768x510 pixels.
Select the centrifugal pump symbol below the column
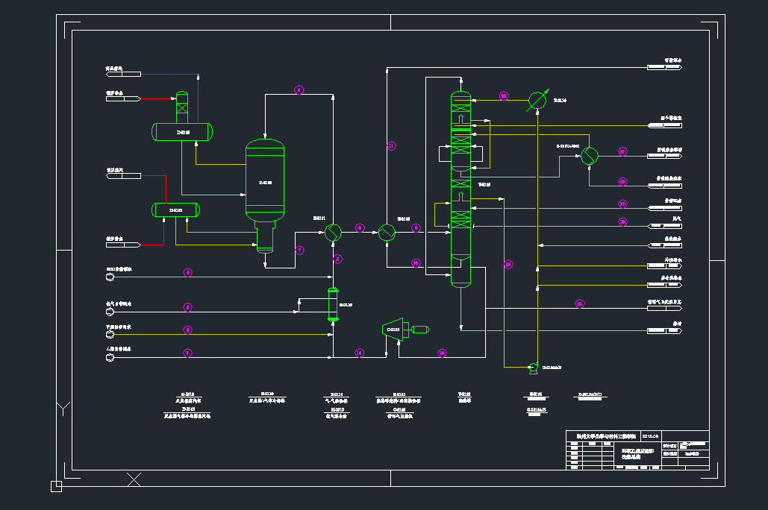coord(533,366)
